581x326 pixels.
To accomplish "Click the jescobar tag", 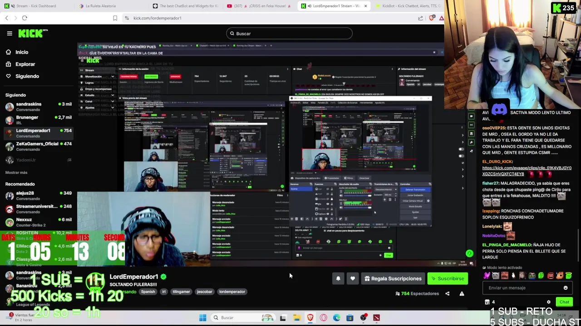I will 204,292.
